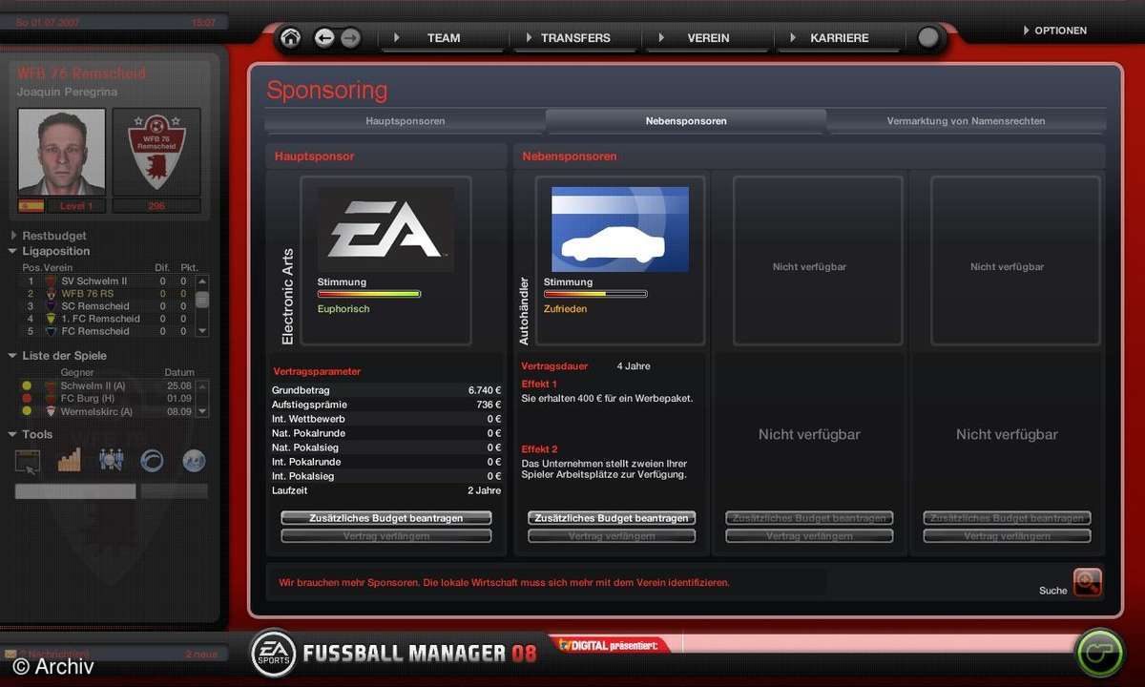Screen dimensions: 1145x687
Task: Select the SC Remscheid league row
Action: point(106,306)
